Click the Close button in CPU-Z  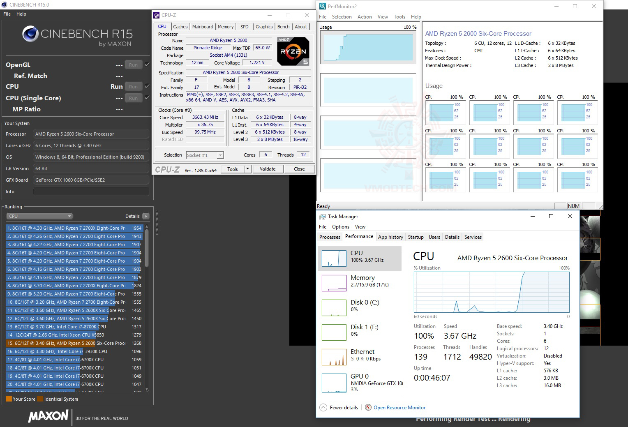click(x=299, y=169)
